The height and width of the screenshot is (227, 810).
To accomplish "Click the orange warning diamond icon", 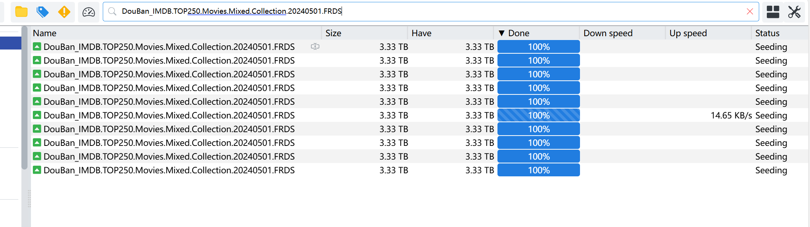I will (x=64, y=12).
